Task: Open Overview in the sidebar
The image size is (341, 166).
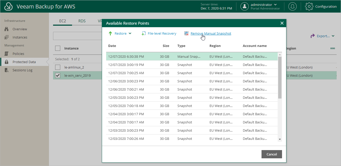Action: point(20,29)
